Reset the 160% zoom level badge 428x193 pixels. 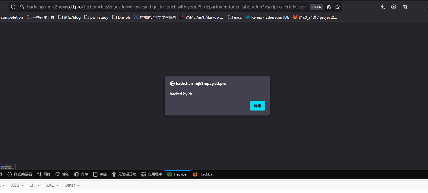click(316, 7)
